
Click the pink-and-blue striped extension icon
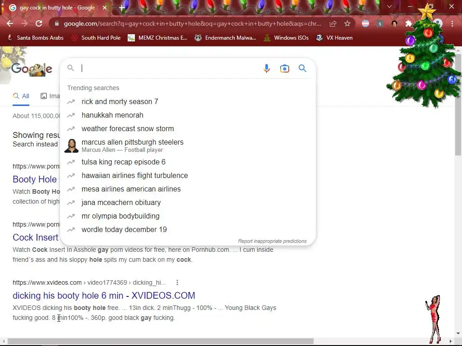coord(365,23)
